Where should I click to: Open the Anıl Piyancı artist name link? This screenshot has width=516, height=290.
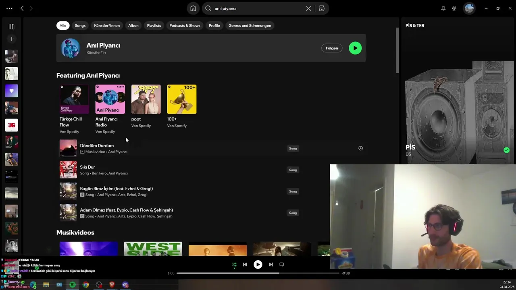(x=103, y=46)
